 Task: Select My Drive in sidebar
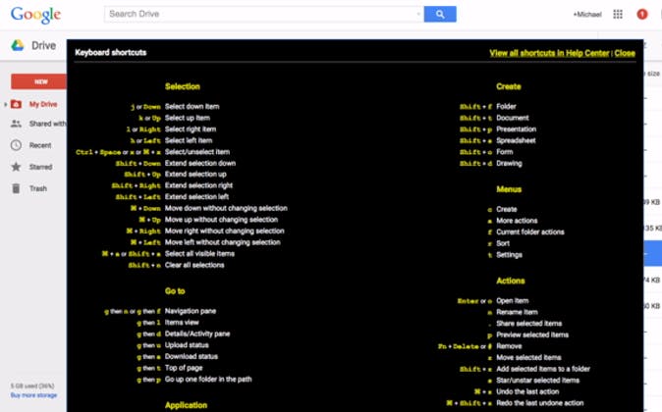43,104
